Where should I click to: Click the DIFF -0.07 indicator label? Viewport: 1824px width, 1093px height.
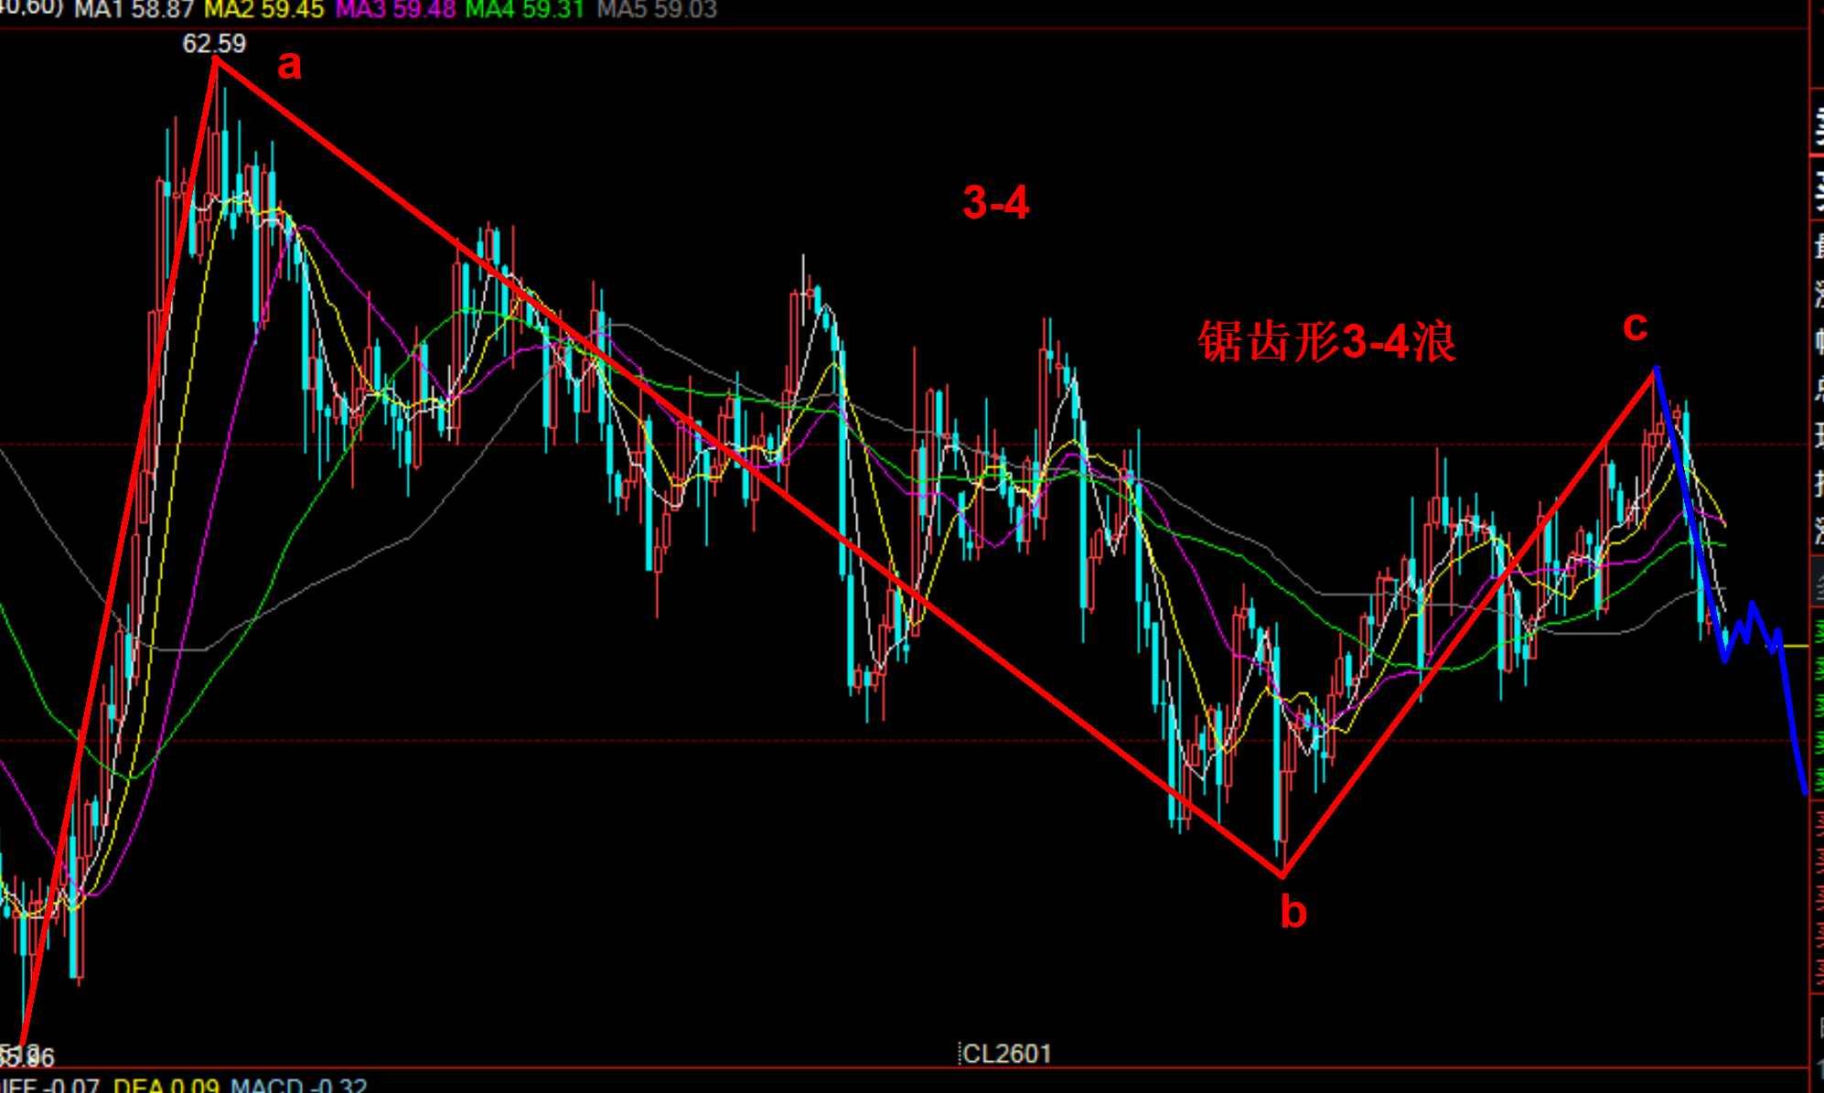coord(50,1086)
